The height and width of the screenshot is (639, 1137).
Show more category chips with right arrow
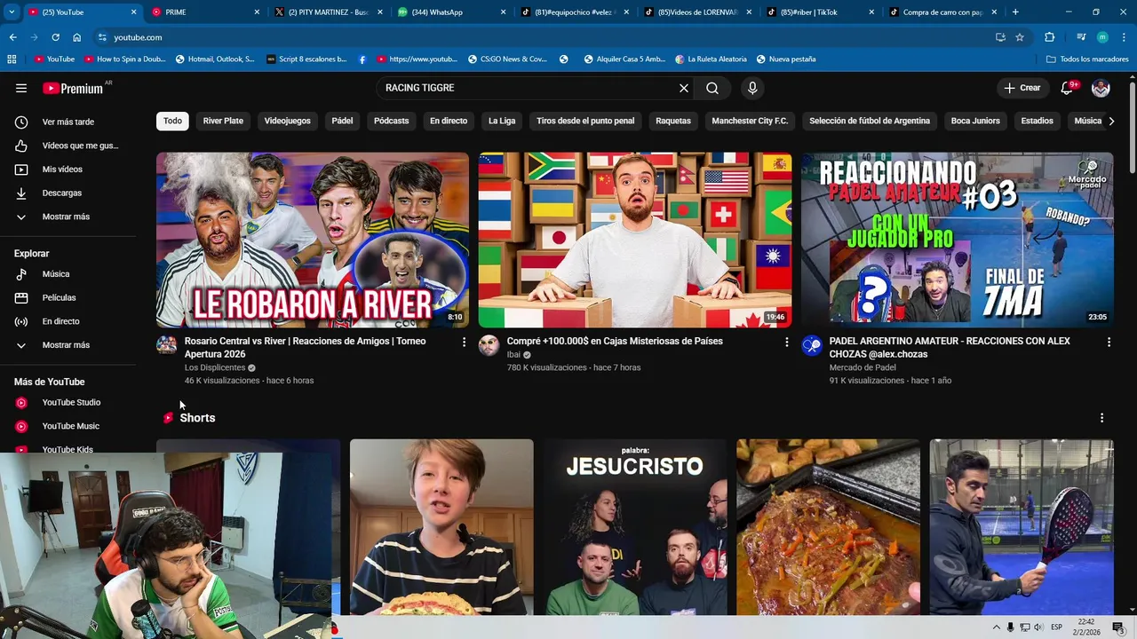pos(1111,121)
